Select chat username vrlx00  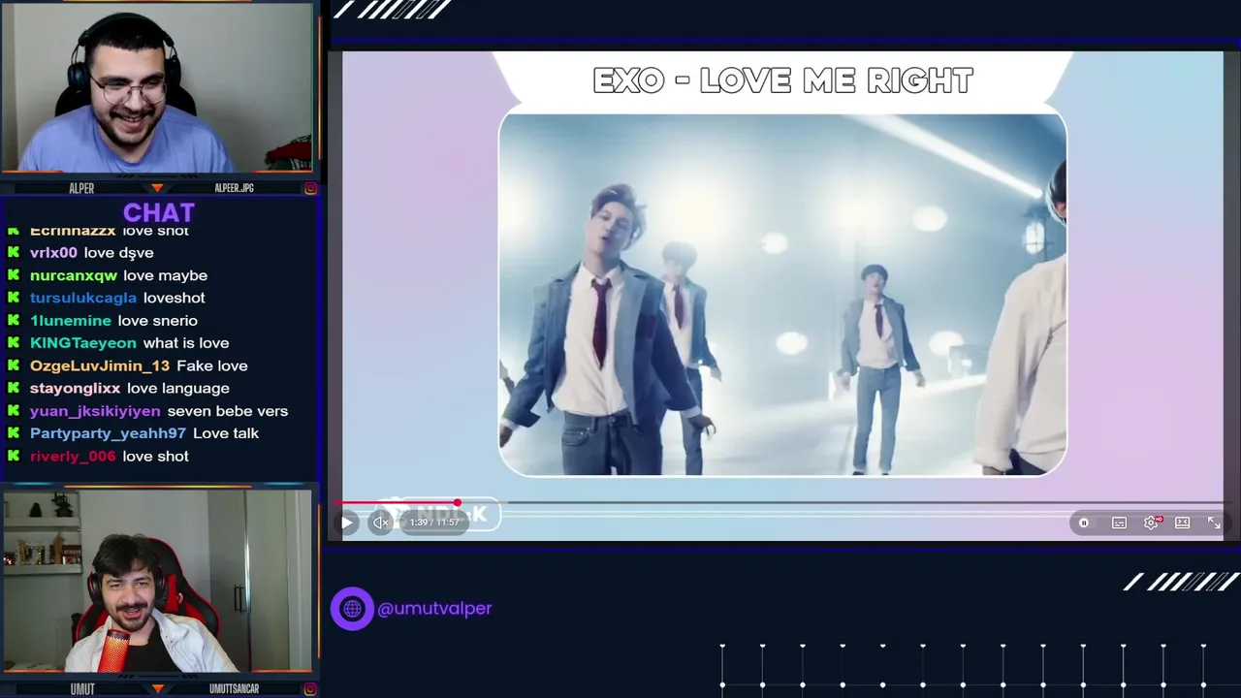[53, 252]
